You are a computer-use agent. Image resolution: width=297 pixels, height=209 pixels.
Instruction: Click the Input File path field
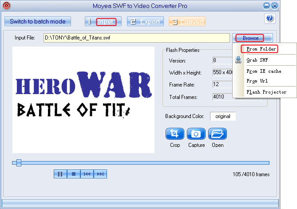click(x=137, y=38)
